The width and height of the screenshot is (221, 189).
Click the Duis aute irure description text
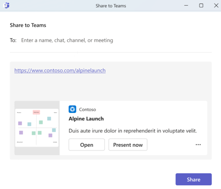(133, 131)
